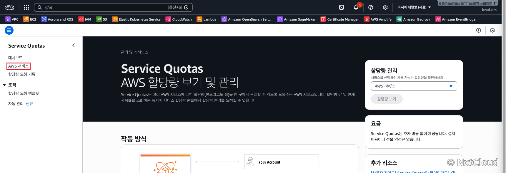The width and height of the screenshot is (506, 173).
Task: Click the 신규 badge link
Action: pos(29,104)
